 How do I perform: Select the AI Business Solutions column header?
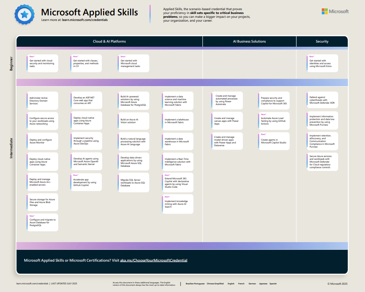[249, 42]
